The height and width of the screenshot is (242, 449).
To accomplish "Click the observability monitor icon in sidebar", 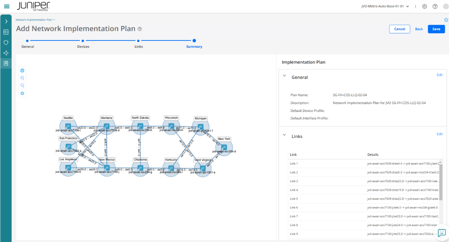I will click(x=6, y=32).
